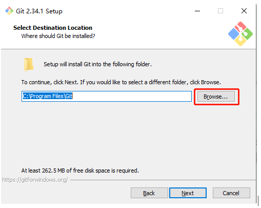
Task: Click the Git icon in title bar
Action: 9,11
